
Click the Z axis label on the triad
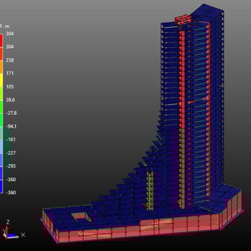click(x=8, y=222)
